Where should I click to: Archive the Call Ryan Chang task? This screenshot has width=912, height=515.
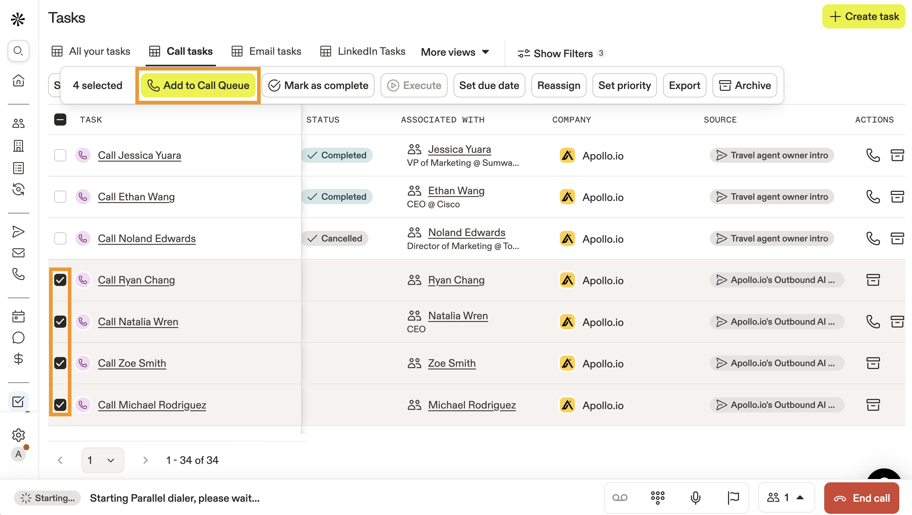pos(873,280)
